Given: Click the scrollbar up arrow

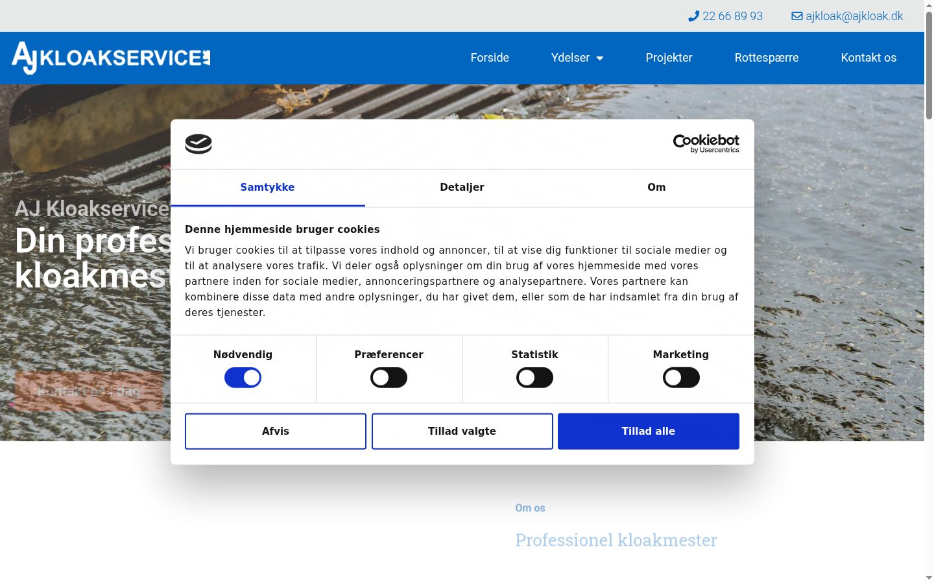Looking at the screenshot, I should pyautogui.click(x=929, y=5).
